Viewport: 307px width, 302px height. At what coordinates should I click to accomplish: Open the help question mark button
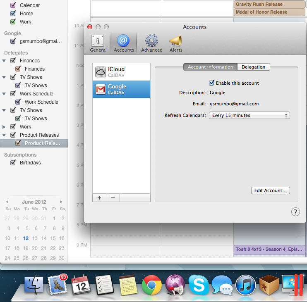tap(295, 212)
